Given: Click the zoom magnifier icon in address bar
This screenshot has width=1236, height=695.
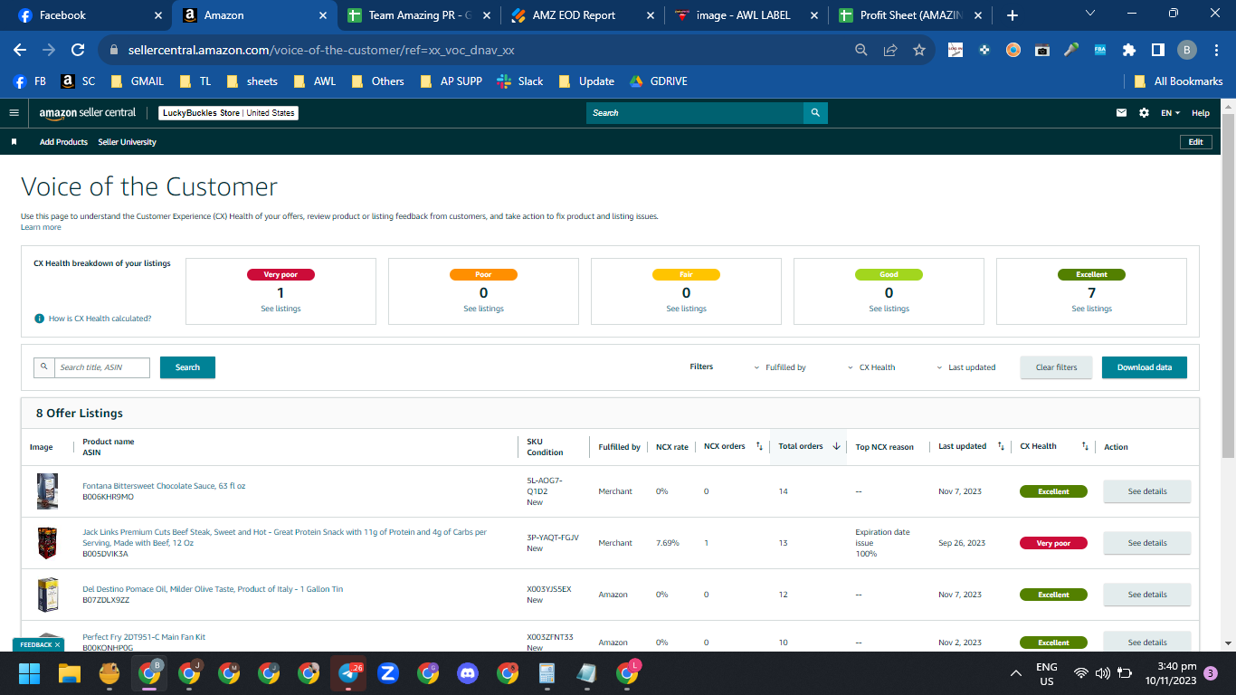Looking at the screenshot, I should tap(861, 50).
